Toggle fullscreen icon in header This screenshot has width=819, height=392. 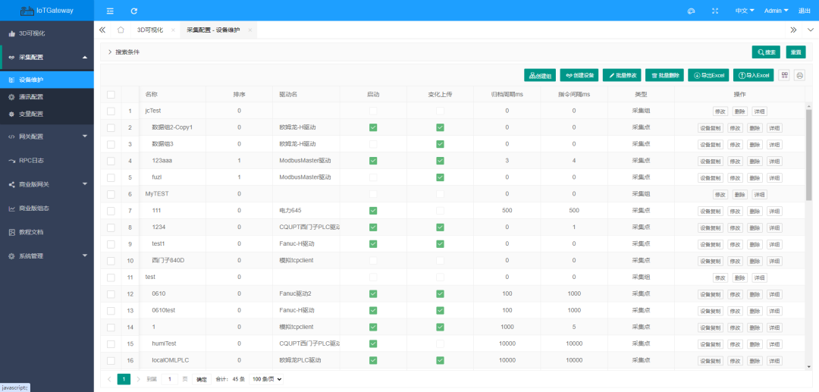[x=716, y=11]
